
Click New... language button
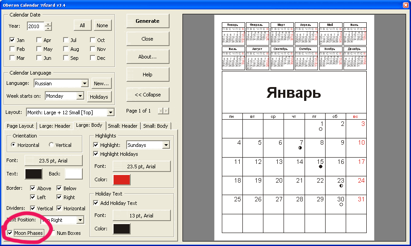pos(102,83)
